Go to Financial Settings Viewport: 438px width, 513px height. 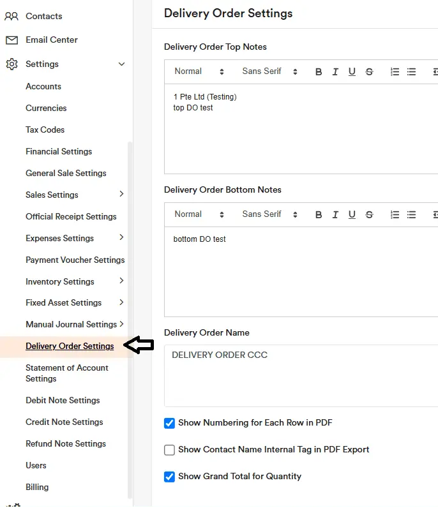(59, 151)
